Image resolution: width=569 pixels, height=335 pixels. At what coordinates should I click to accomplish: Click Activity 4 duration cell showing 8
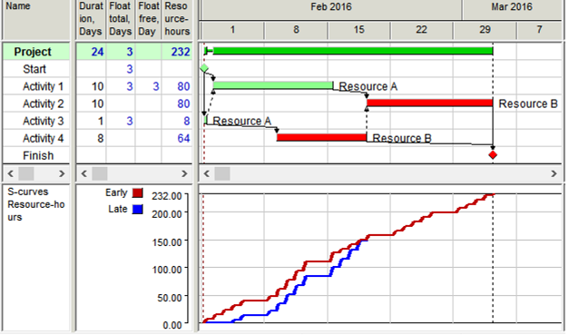(91, 138)
